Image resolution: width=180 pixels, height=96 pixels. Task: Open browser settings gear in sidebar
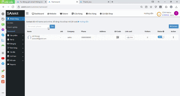tap(3, 14)
